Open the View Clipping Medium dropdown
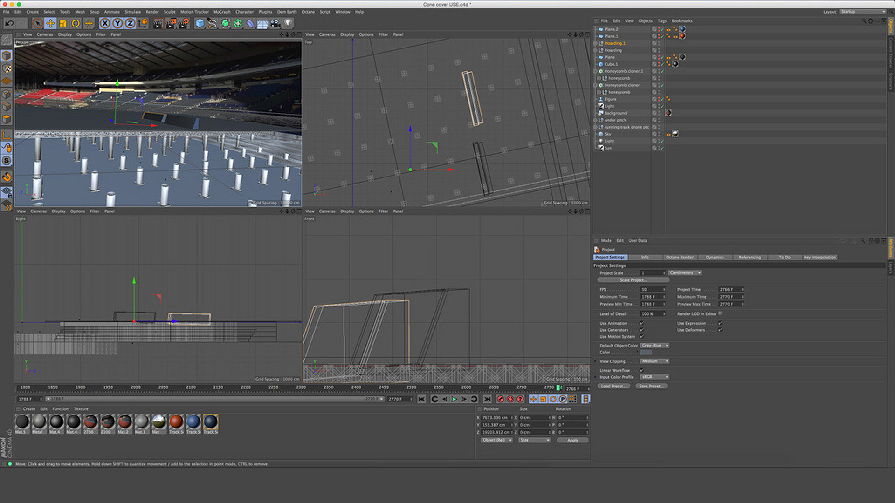The width and height of the screenshot is (895, 503). pos(654,361)
